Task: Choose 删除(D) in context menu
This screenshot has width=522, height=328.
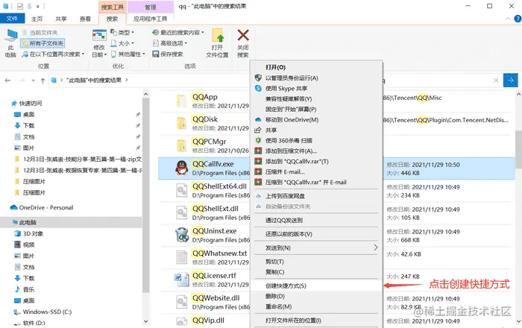Action: tap(316, 296)
